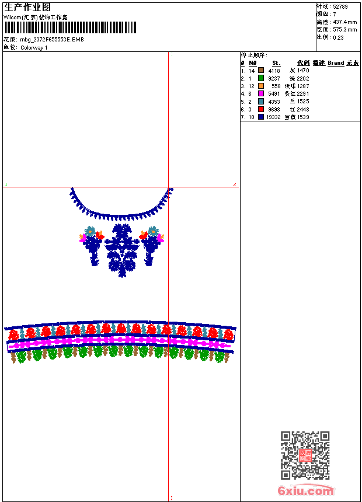Click the barcode under the Wilcom header
Viewport: 362px width, 502px height.
point(70,27)
